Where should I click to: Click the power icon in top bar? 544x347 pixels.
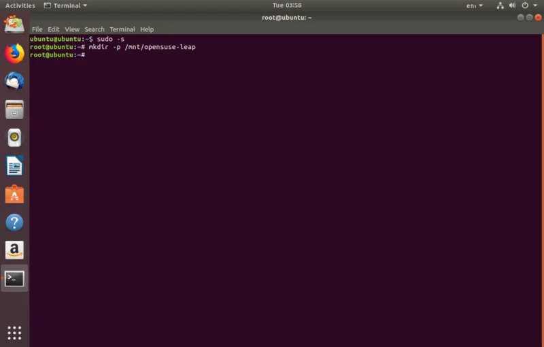525,5
